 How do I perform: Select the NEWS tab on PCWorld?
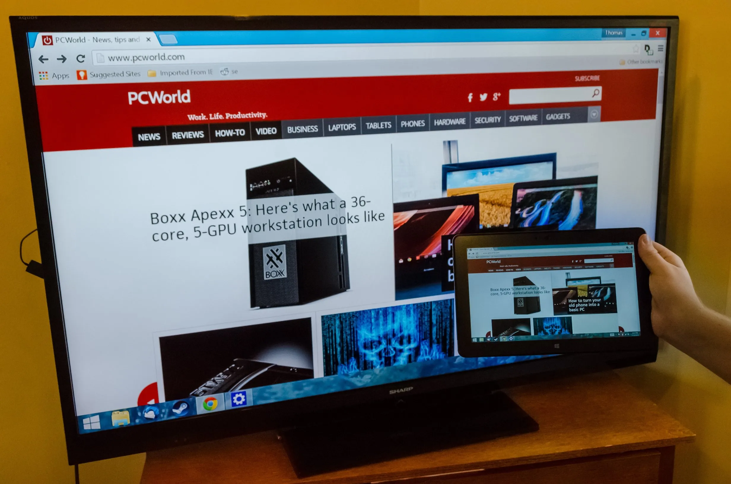pyautogui.click(x=149, y=135)
